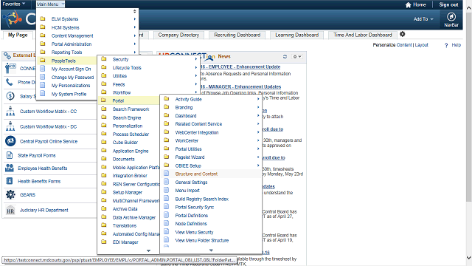The width and height of the screenshot is (472, 266).
Task: Click the Salary dollar sign icon
Action: point(10,96)
